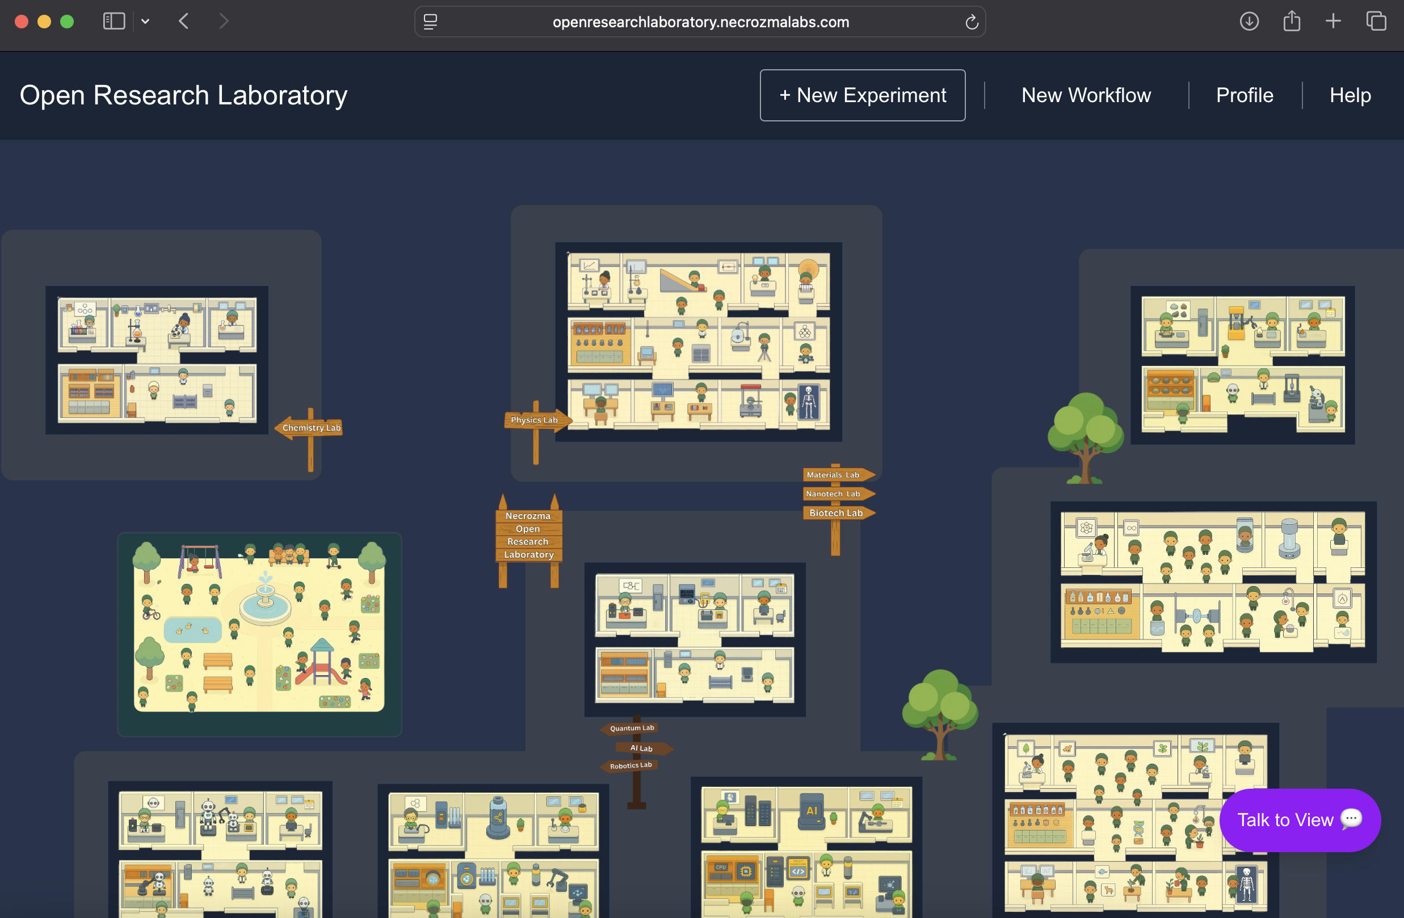1404x918 pixels.
Task: Click the skeleton model in Physics Lab
Action: 809,402
